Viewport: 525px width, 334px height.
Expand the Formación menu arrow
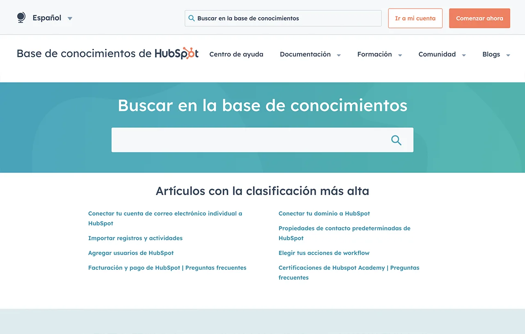coord(400,55)
